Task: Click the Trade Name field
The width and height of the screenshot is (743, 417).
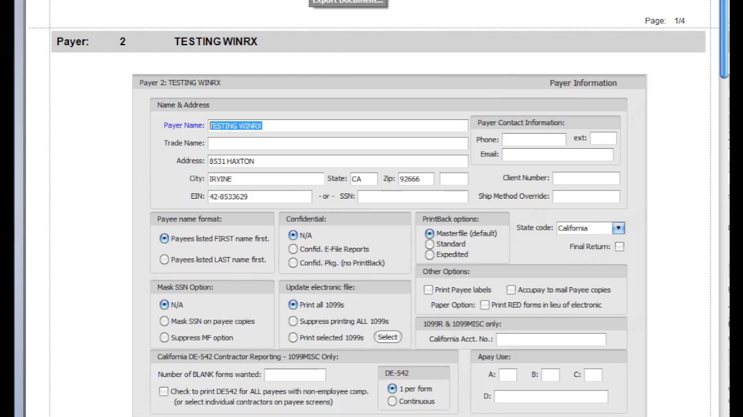Action: tap(338, 143)
